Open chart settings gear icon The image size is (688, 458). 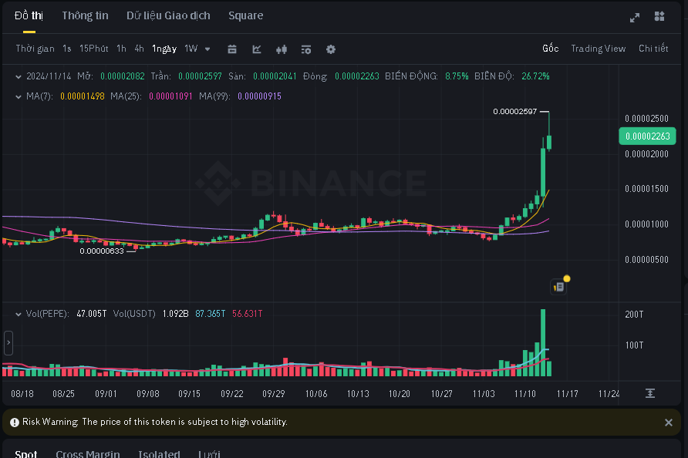point(331,49)
